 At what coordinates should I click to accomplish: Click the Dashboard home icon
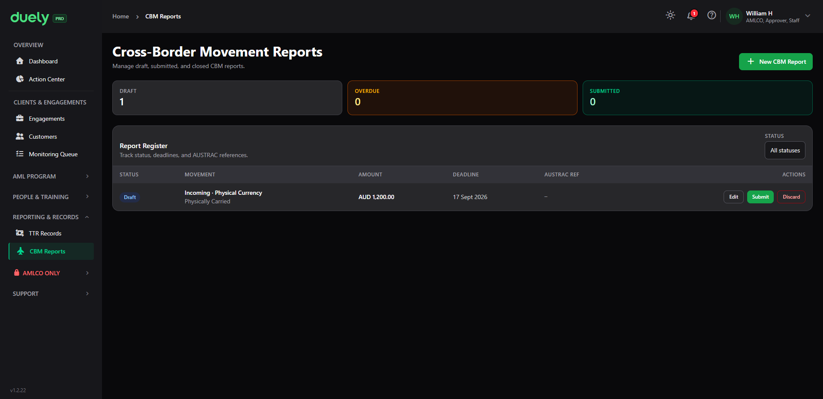[20, 61]
